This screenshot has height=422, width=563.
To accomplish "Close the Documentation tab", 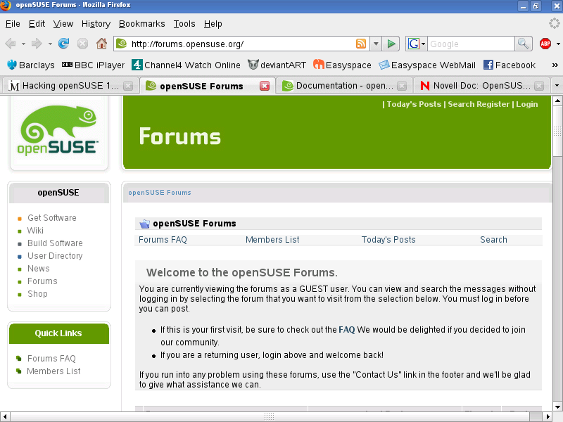I will coord(402,86).
